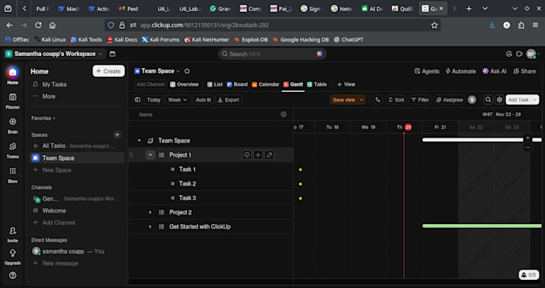The width and height of the screenshot is (545, 288).
Task: Click the Create button
Action: coord(108,71)
